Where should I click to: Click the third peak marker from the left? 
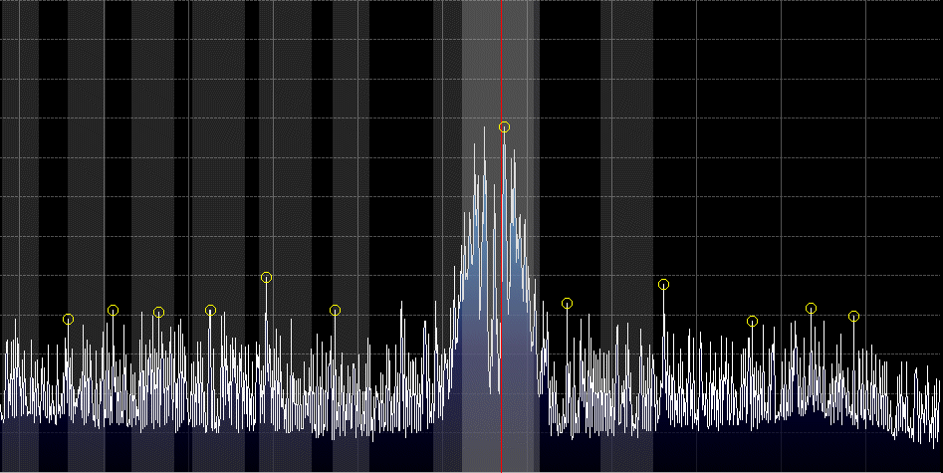coord(158,313)
